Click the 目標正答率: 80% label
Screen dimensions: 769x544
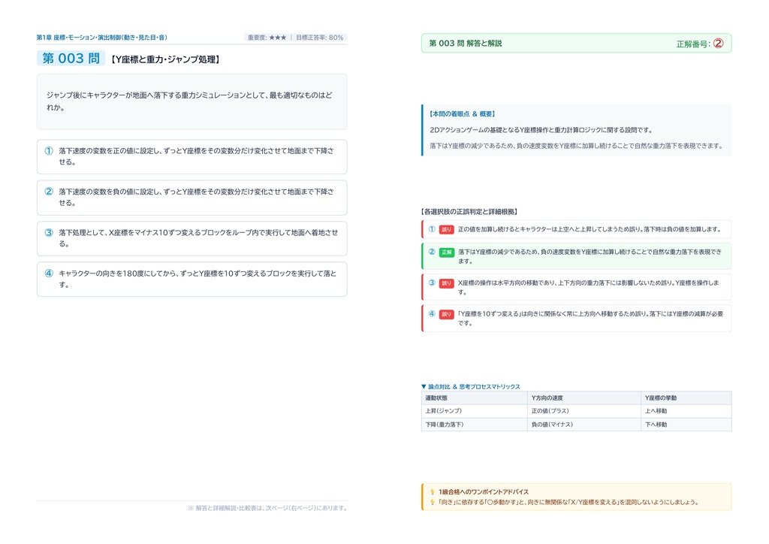click(x=320, y=38)
